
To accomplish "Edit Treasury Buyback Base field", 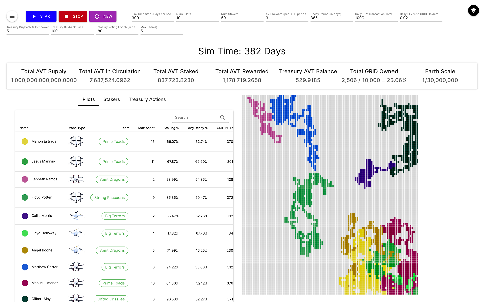I will [x=72, y=31].
